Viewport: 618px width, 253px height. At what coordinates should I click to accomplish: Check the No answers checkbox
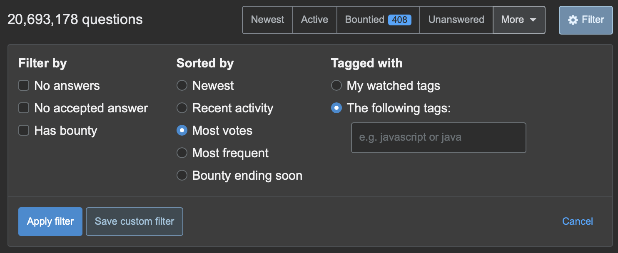point(24,86)
